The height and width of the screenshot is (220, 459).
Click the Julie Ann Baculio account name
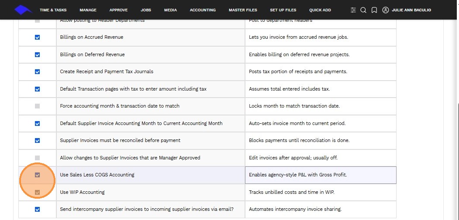coord(412,10)
